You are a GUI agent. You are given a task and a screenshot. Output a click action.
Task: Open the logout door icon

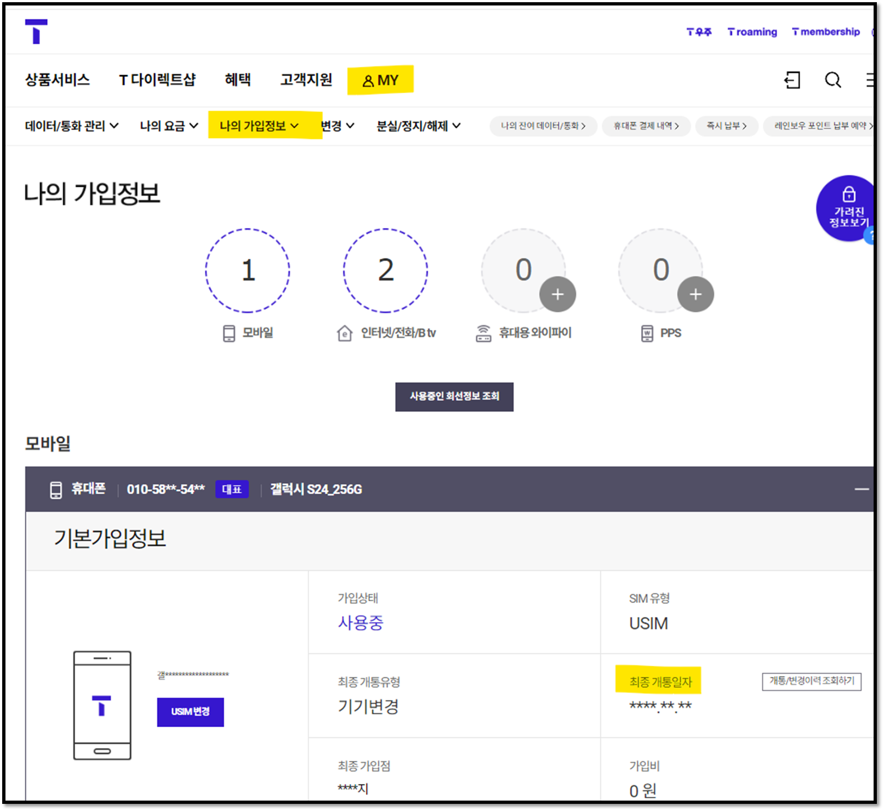click(792, 80)
